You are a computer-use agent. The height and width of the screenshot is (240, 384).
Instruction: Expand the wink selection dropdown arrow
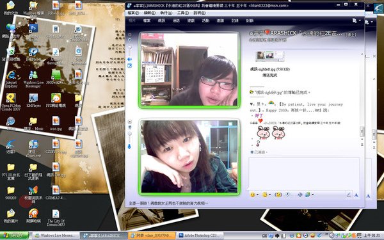tap(269, 195)
